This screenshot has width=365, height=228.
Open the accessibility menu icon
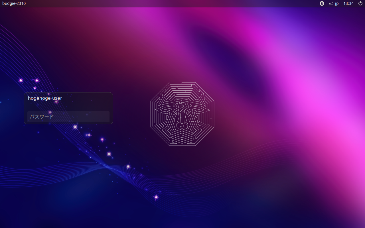322,3
